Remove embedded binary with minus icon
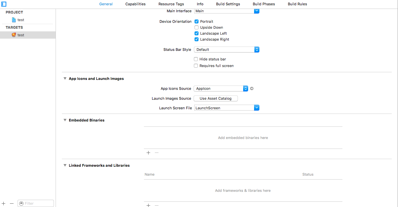The image size is (398, 207). (157, 153)
